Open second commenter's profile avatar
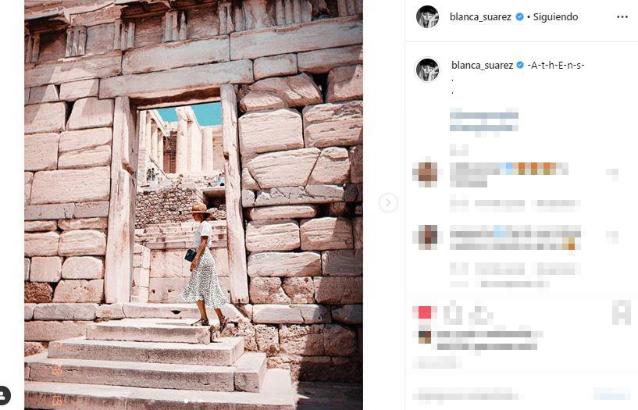The width and height of the screenshot is (638, 410). pyautogui.click(x=426, y=237)
